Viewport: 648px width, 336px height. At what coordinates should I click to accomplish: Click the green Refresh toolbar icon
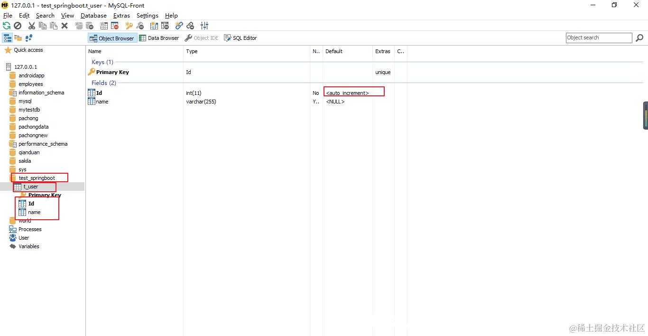[7, 26]
